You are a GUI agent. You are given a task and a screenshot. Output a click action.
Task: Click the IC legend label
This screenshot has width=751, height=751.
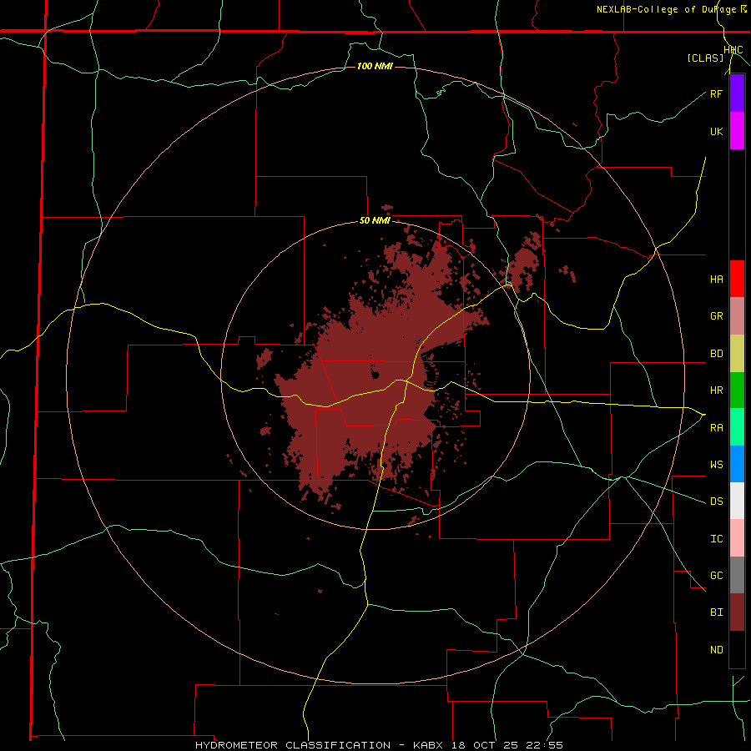716,539
